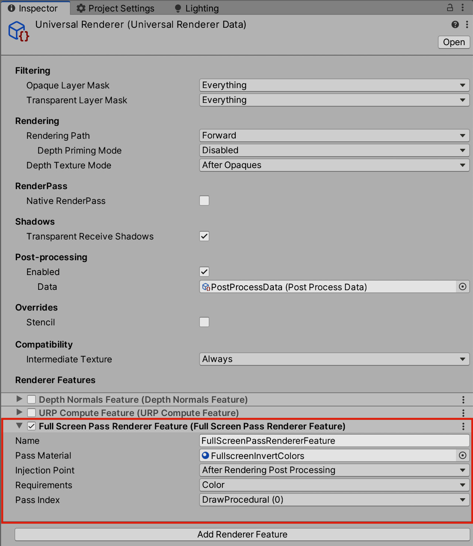Click the Pass Index label

click(37, 500)
